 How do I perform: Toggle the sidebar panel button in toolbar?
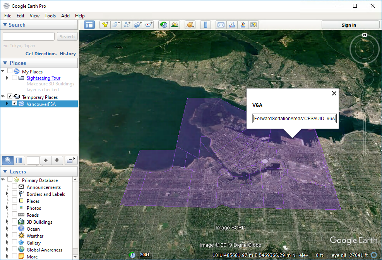[89, 25]
